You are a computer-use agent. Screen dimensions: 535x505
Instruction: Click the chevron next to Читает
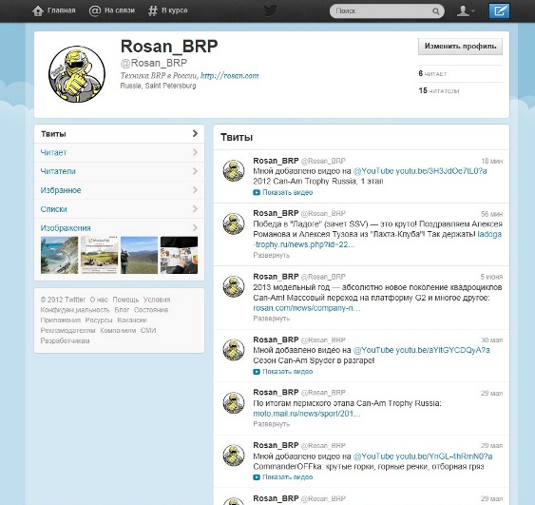point(195,152)
